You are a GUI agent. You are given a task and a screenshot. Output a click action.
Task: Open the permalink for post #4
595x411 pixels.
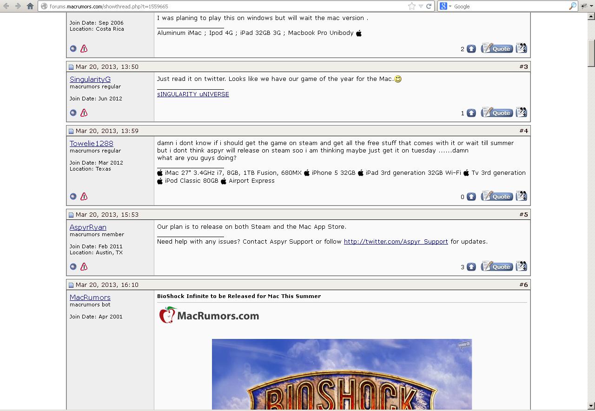[x=523, y=131]
